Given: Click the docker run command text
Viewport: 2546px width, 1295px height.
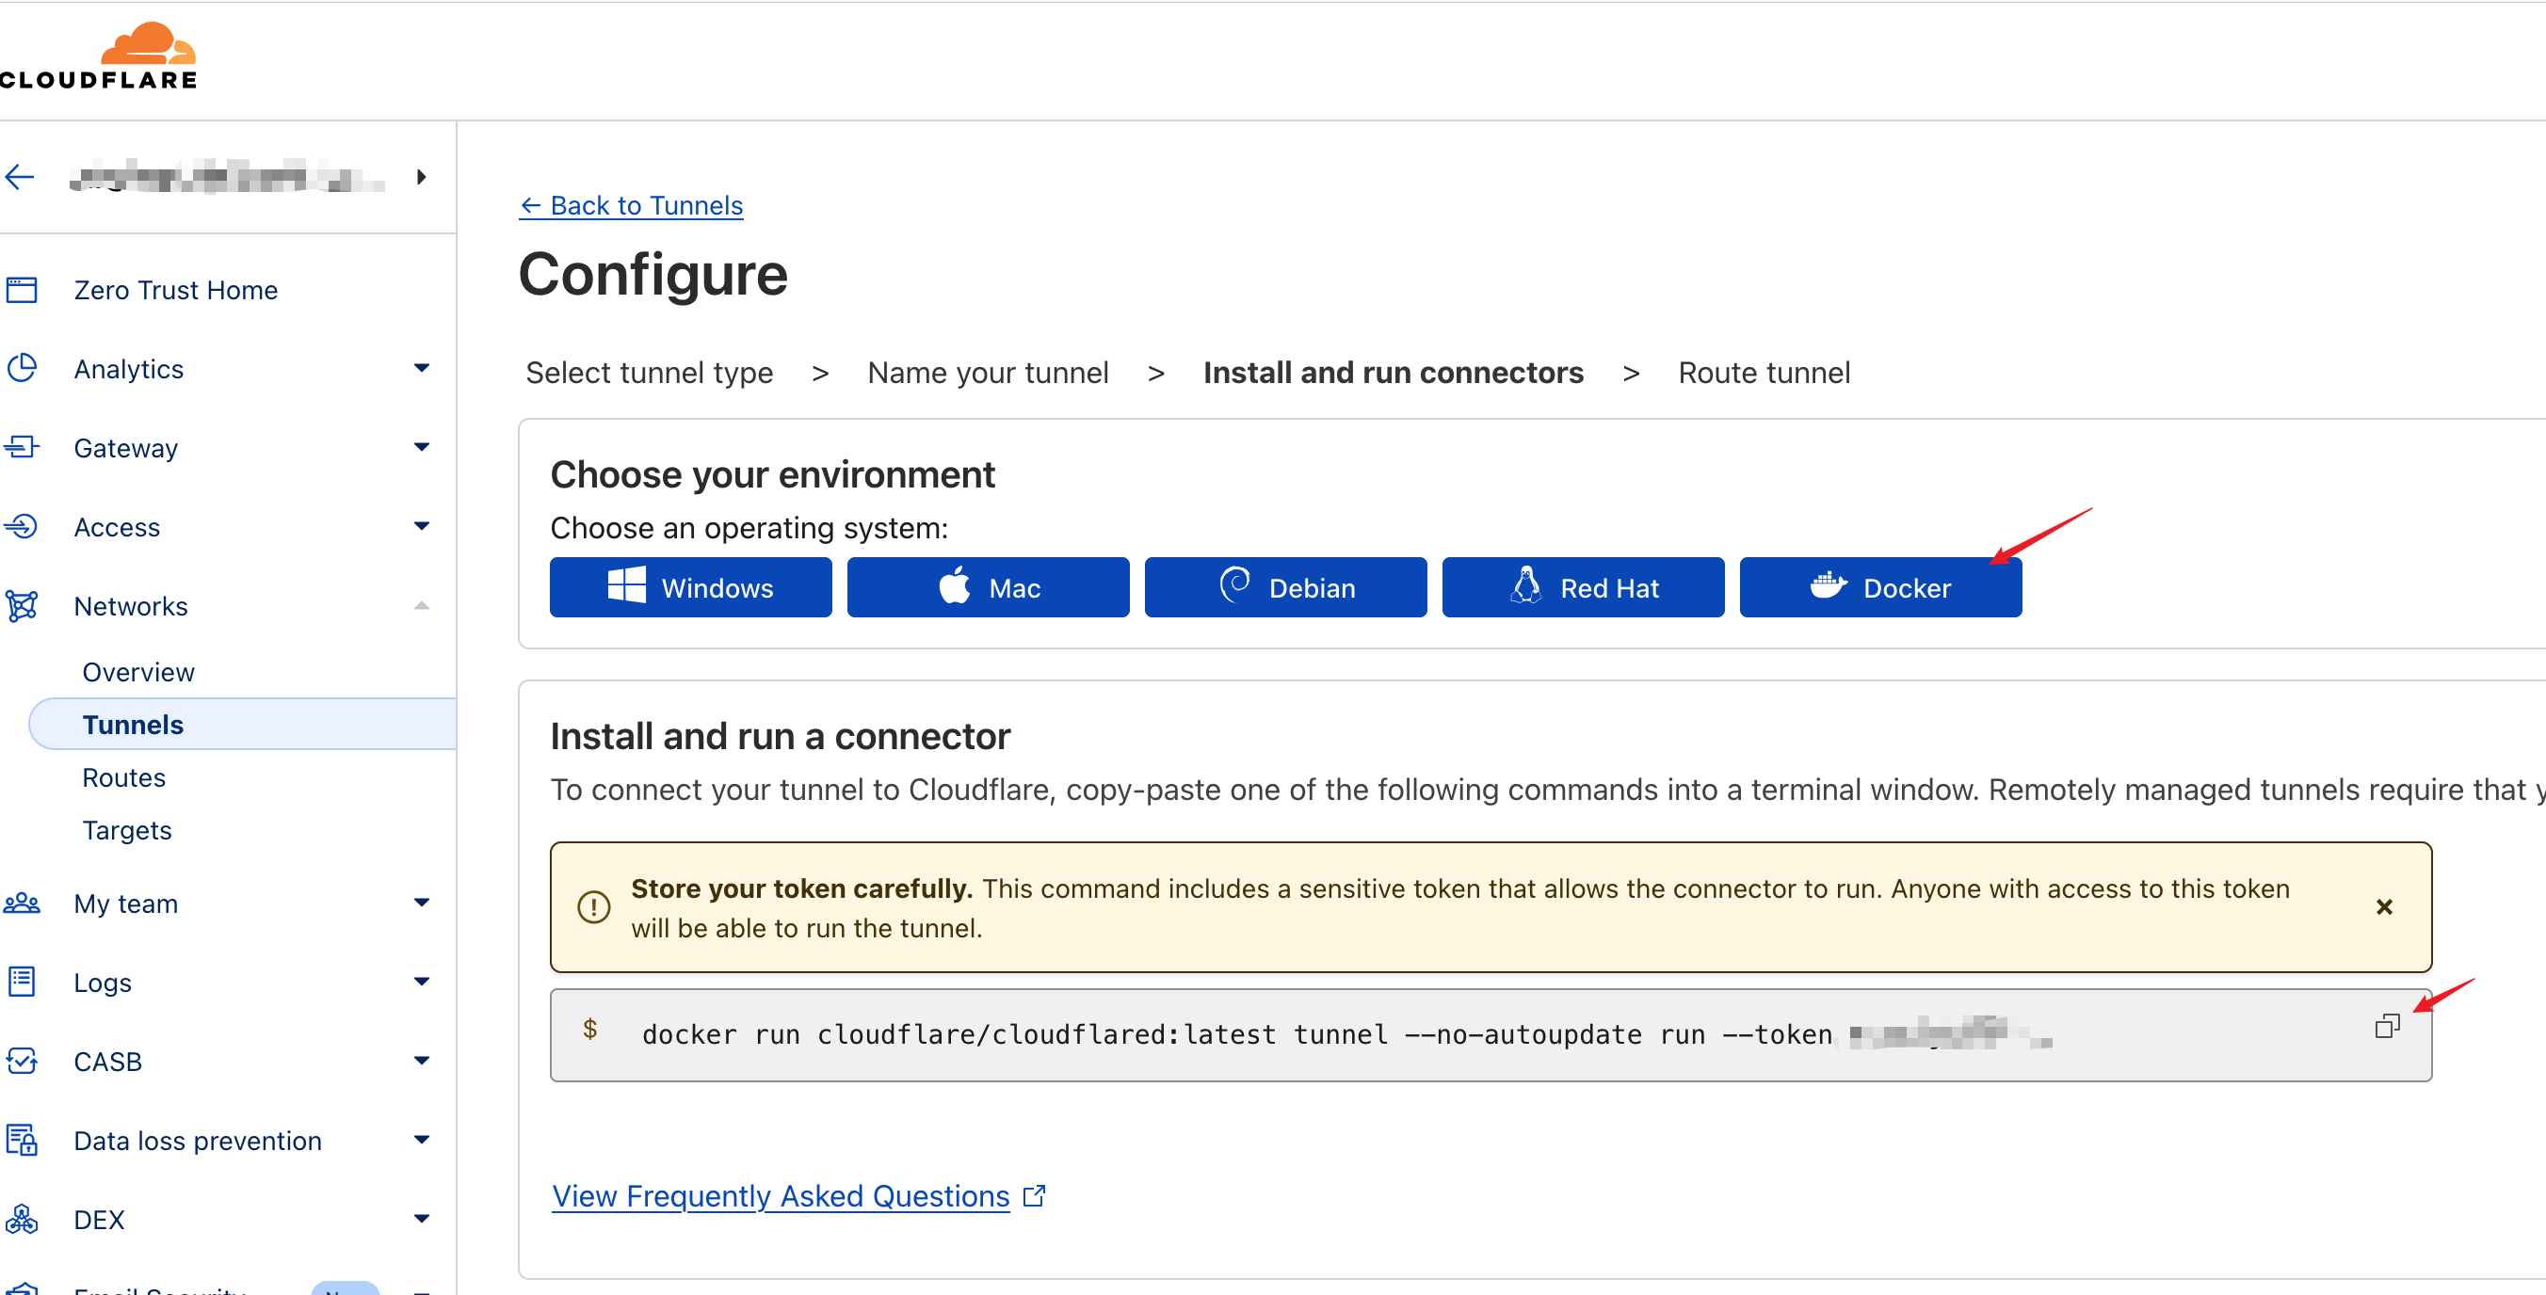Looking at the screenshot, I should [x=1236, y=1034].
